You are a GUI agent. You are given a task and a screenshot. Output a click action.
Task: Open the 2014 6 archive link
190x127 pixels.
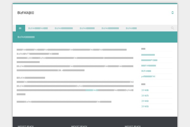click(x=145, y=101)
